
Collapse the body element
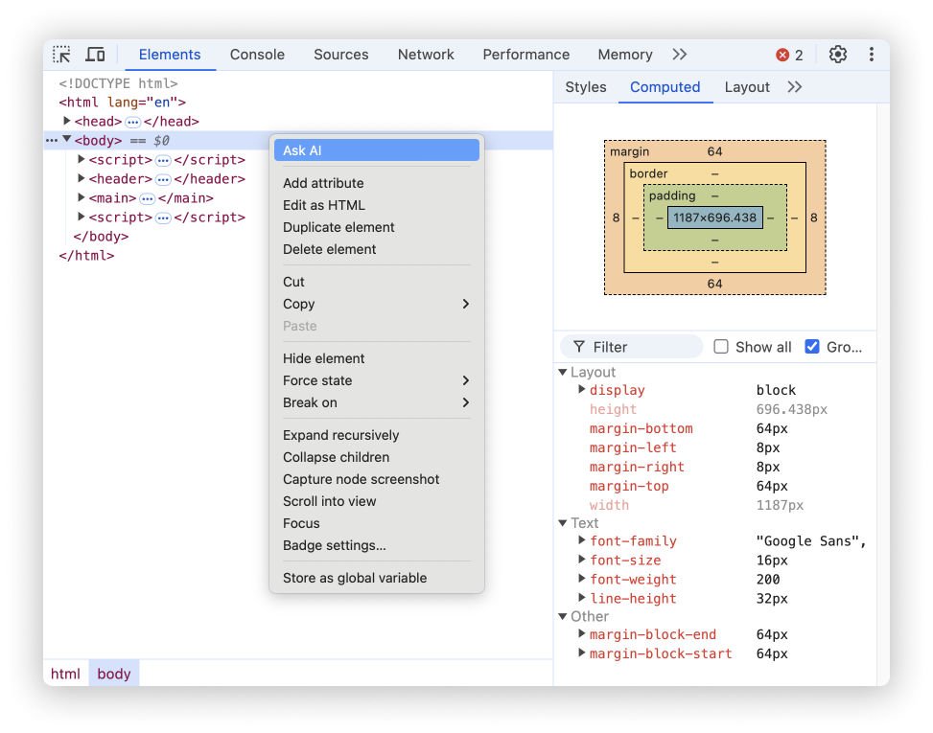click(65, 140)
